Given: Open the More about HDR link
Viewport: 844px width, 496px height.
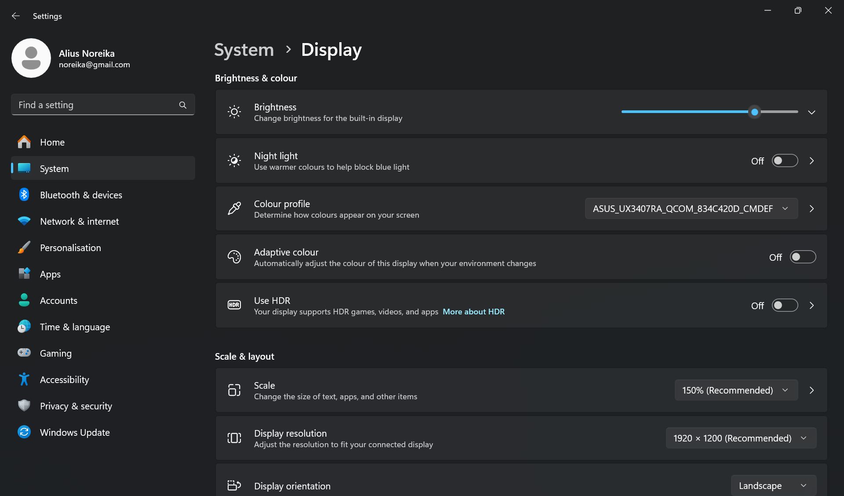Looking at the screenshot, I should pos(473,312).
